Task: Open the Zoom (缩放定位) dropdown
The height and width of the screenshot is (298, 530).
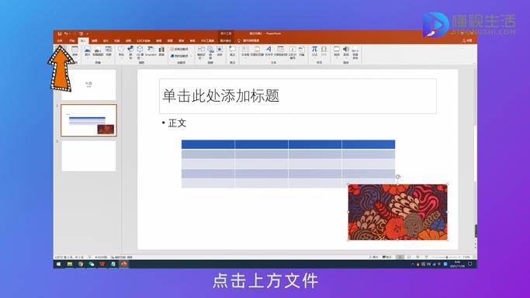Action: pos(201,52)
